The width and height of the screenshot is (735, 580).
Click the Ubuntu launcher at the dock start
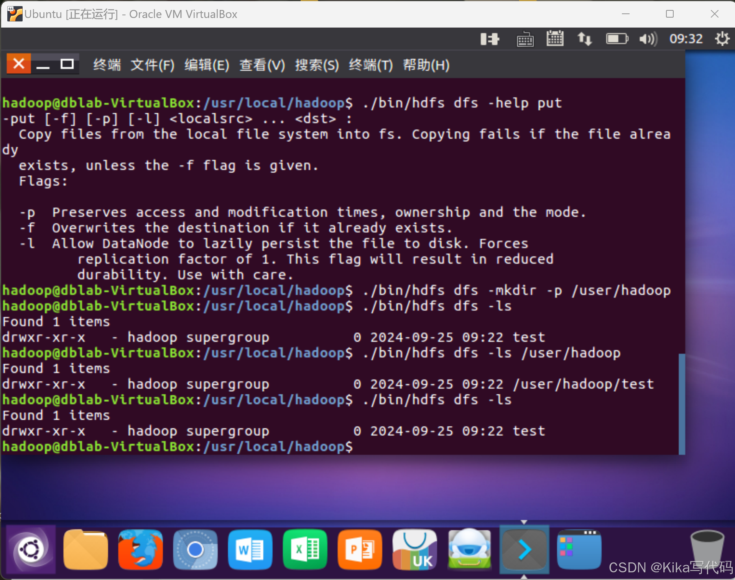(30, 549)
